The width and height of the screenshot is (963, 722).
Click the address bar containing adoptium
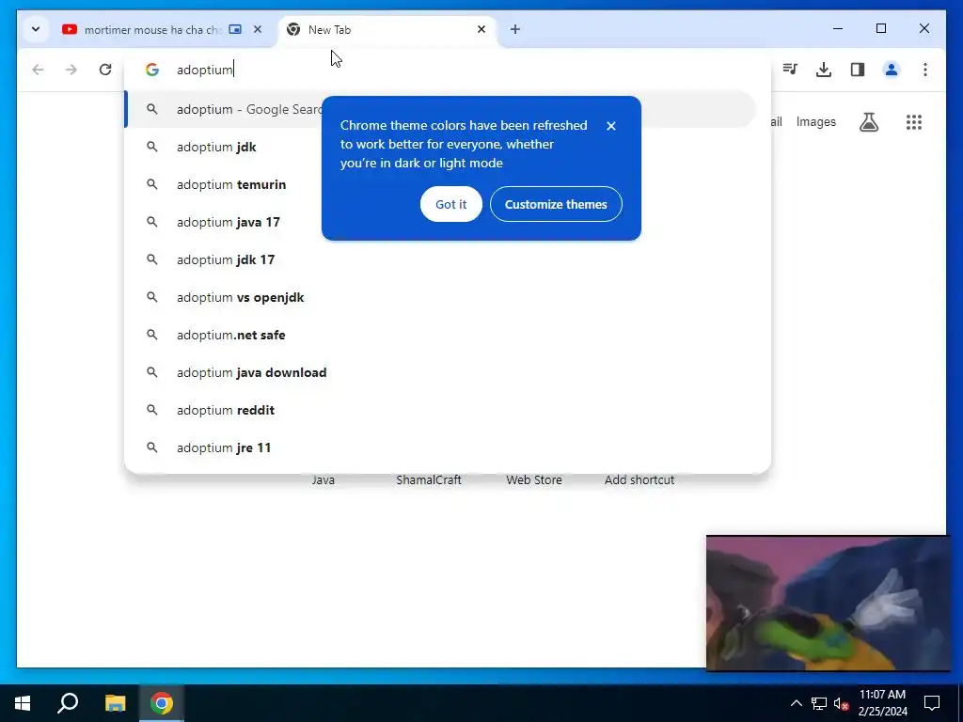tap(447, 70)
